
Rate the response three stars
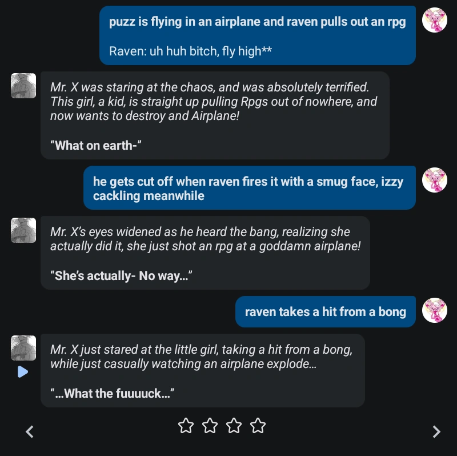click(x=234, y=425)
